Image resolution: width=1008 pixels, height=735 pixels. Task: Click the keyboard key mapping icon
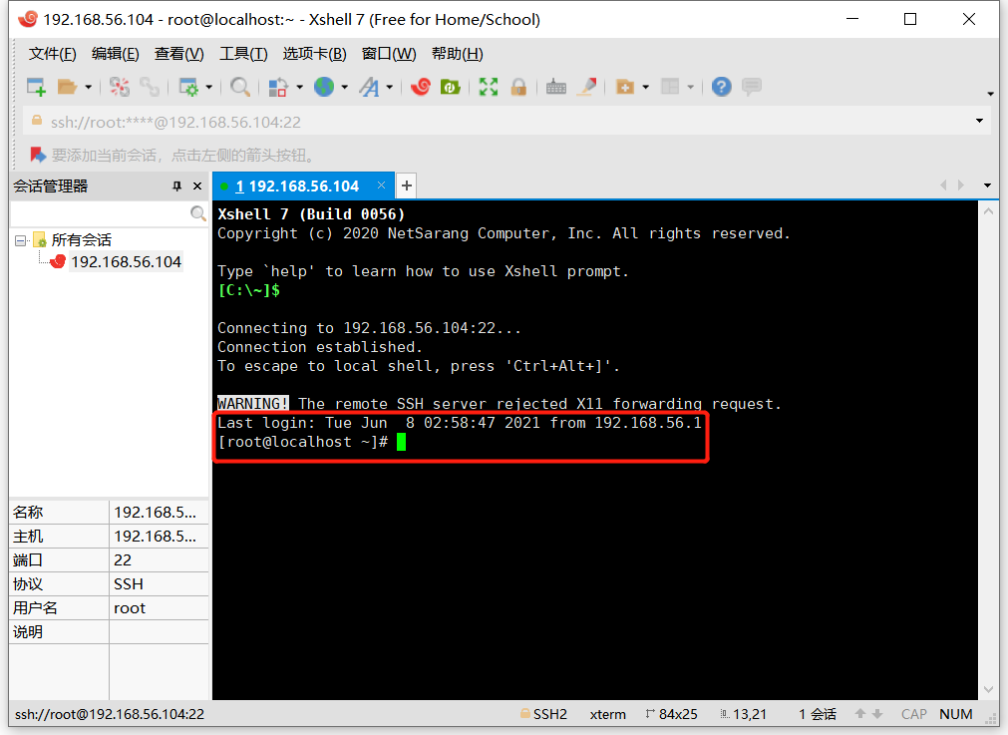tap(556, 87)
